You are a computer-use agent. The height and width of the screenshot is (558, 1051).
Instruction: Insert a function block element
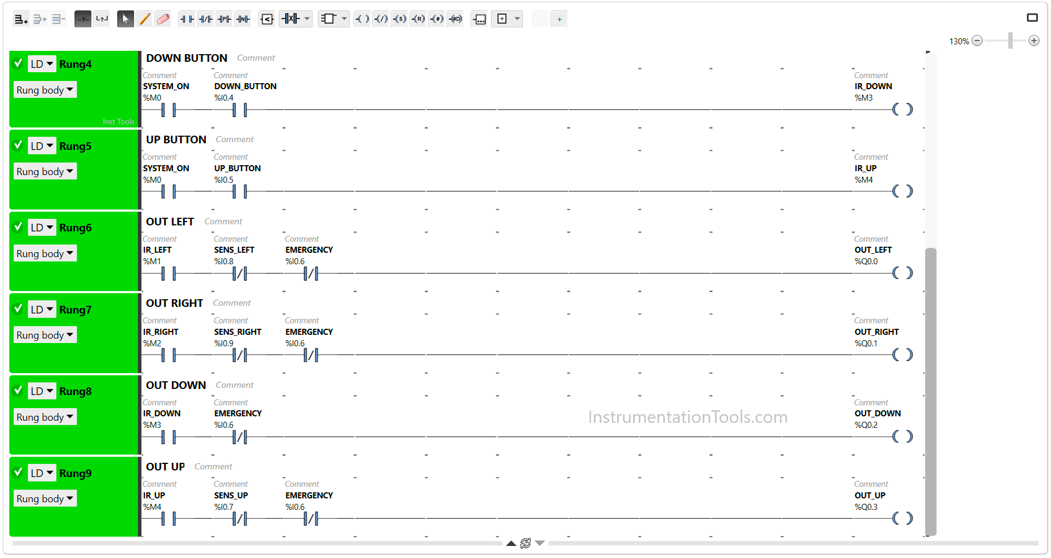pos(328,19)
